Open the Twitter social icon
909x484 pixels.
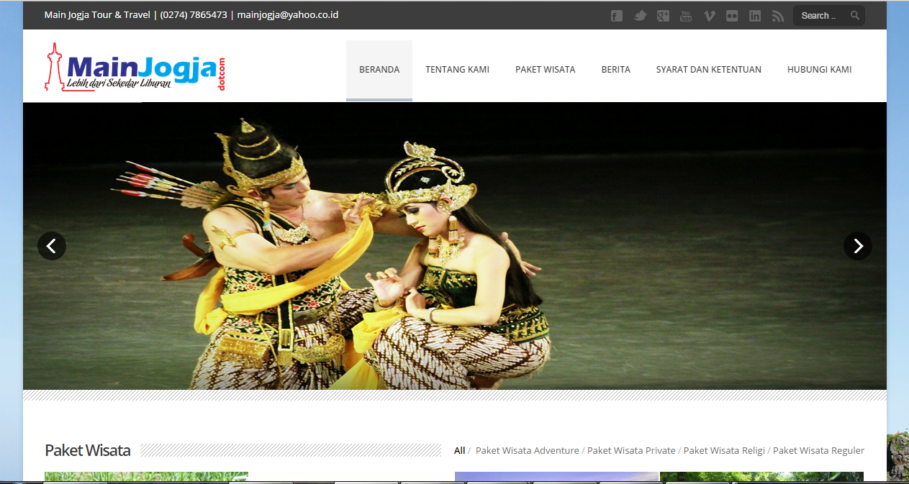click(640, 16)
